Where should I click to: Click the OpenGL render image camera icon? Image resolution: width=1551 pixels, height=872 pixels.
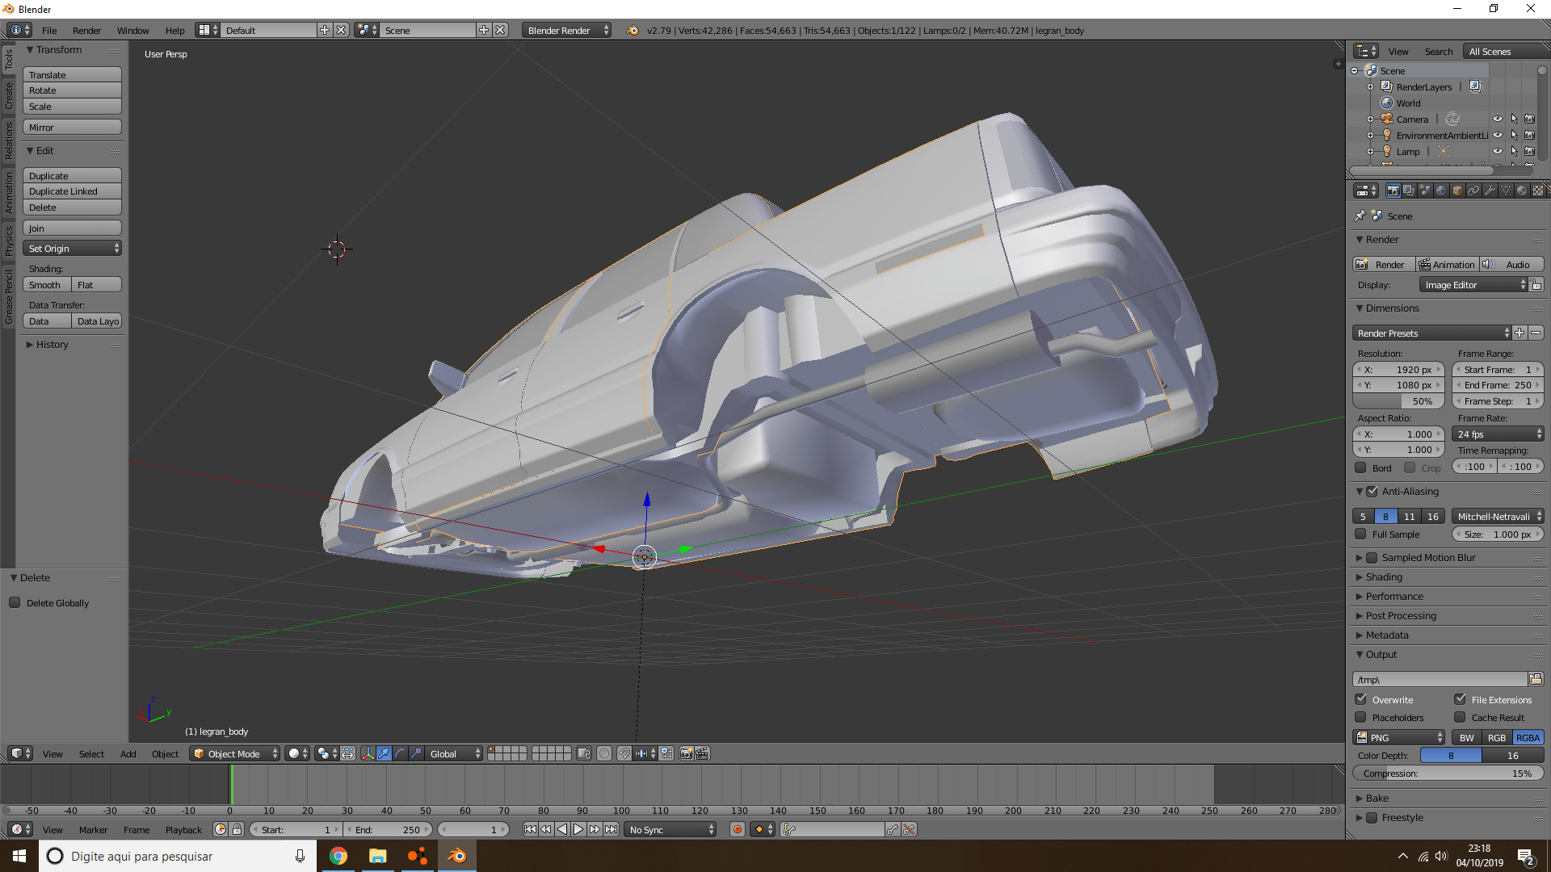[x=686, y=753]
